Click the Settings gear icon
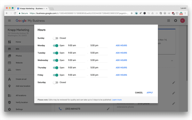Viewport: 192px width, 120px height. coord(9,109)
